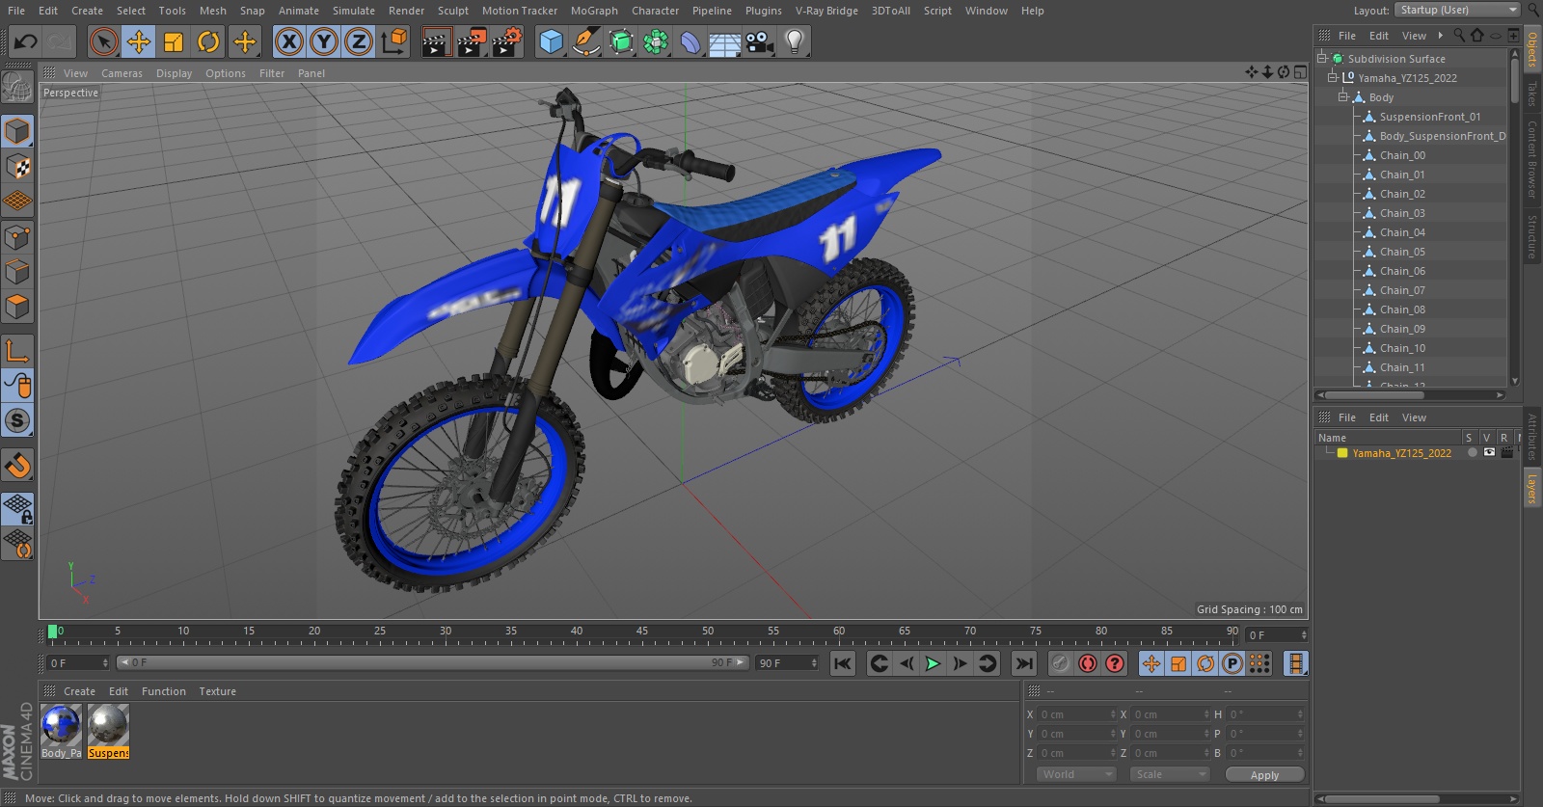Select SuspensionFront_01 object

pyautogui.click(x=1429, y=117)
